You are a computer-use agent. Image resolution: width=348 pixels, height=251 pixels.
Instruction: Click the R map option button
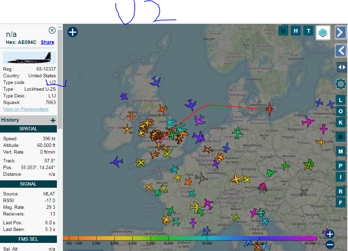[341, 191]
